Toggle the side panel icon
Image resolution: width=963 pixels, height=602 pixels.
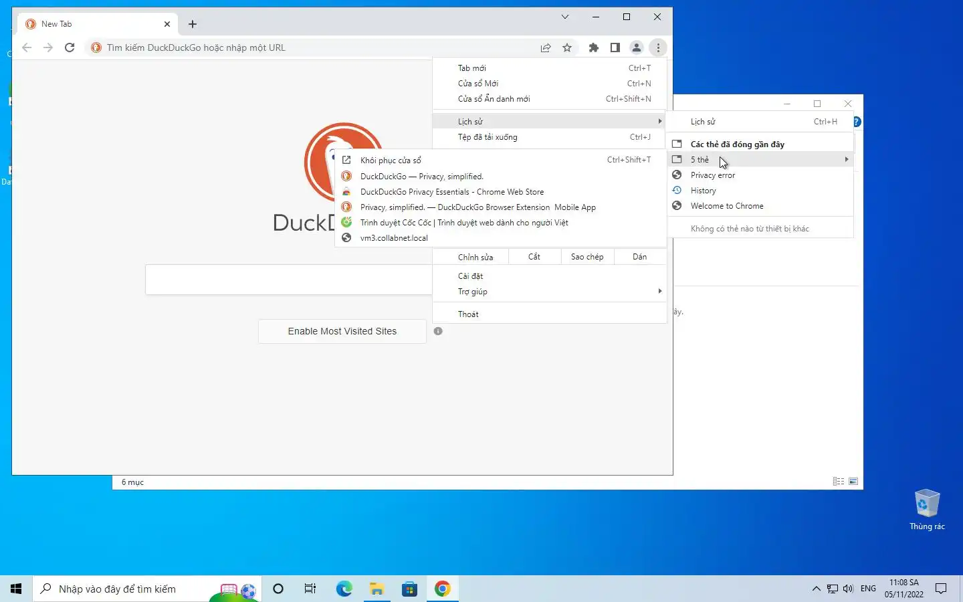pyautogui.click(x=615, y=47)
